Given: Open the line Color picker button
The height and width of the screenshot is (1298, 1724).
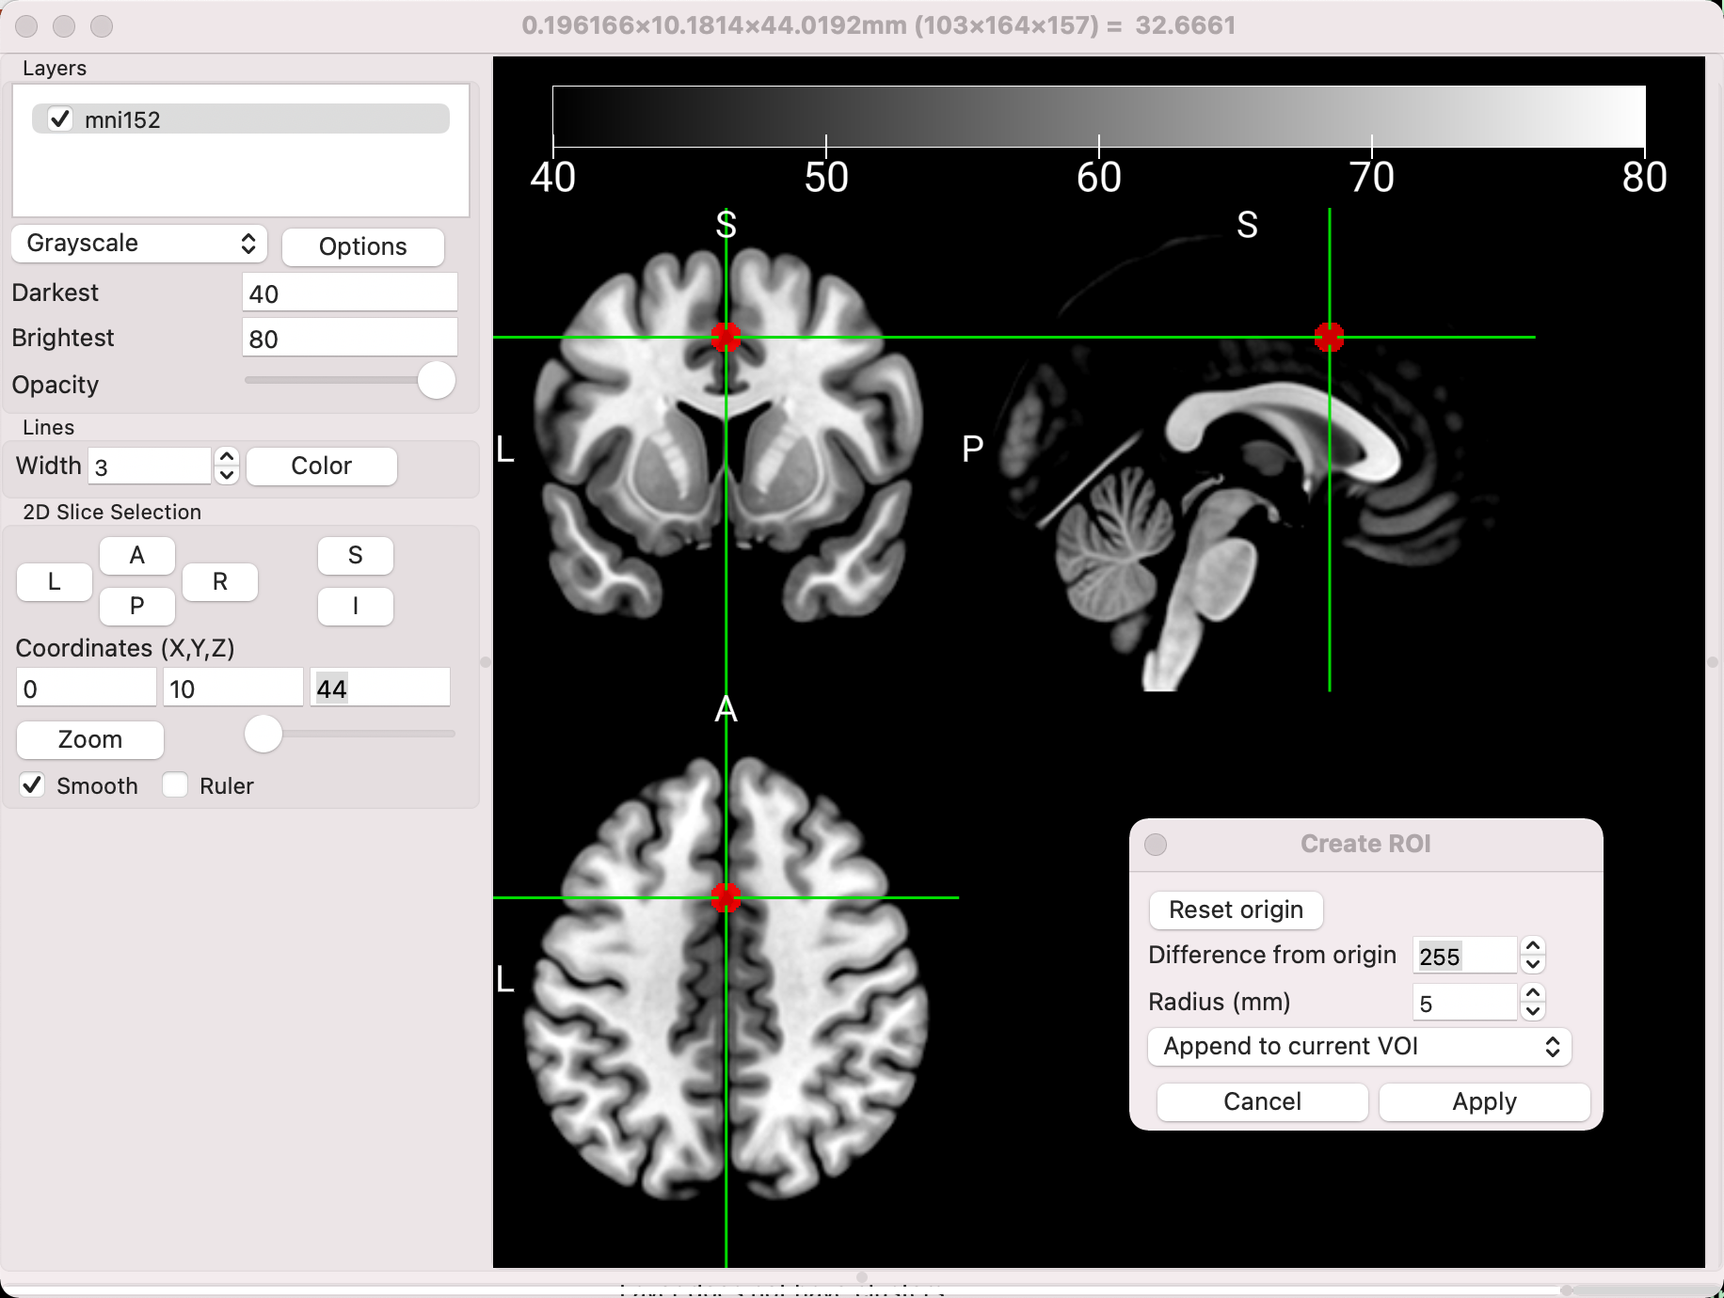Looking at the screenshot, I should coord(322,466).
